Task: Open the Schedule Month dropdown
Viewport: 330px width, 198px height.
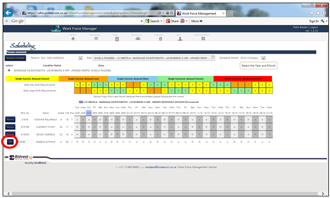Action: click(x=263, y=58)
